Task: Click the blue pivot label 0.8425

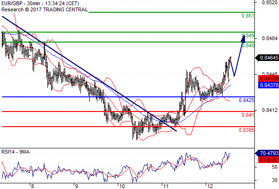Action: tap(246, 100)
